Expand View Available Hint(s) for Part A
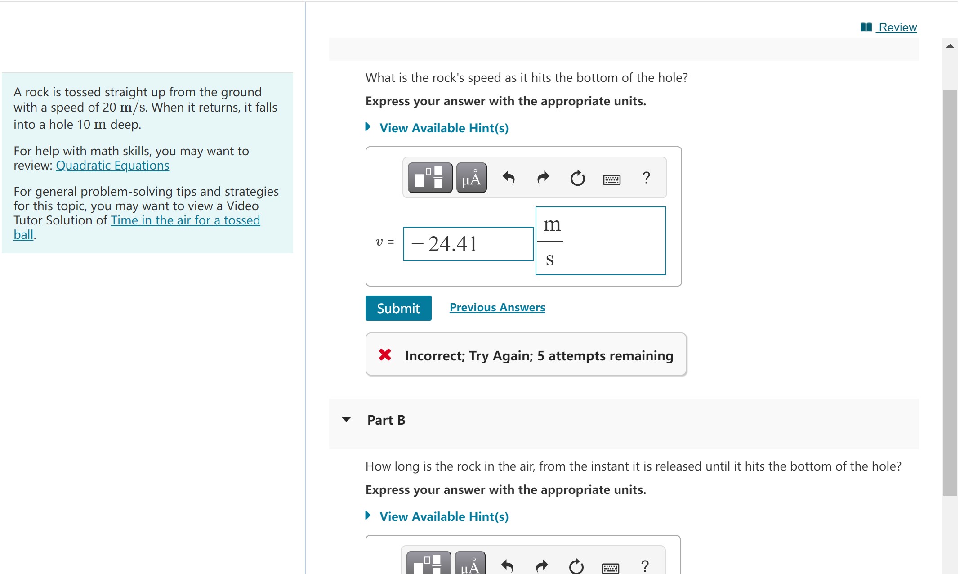 point(443,128)
